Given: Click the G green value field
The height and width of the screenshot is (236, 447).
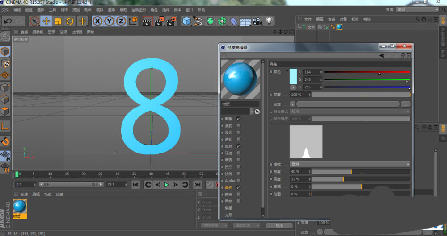Looking at the screenshot, I should [312, 79].
